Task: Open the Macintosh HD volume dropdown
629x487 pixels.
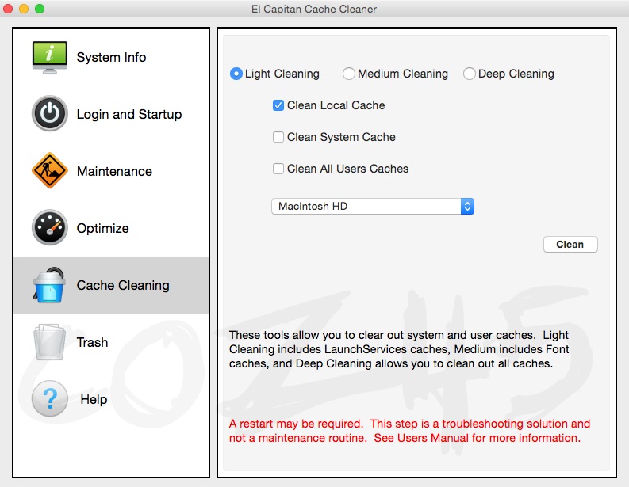Action: pyautogui.click(x=373, y=206)
